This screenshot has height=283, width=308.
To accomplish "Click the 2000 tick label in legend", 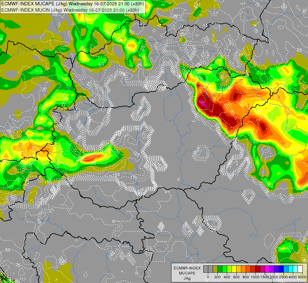I will point(274,277).
